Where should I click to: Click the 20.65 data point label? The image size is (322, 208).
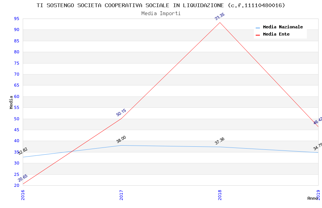click(x=23, y=178)
